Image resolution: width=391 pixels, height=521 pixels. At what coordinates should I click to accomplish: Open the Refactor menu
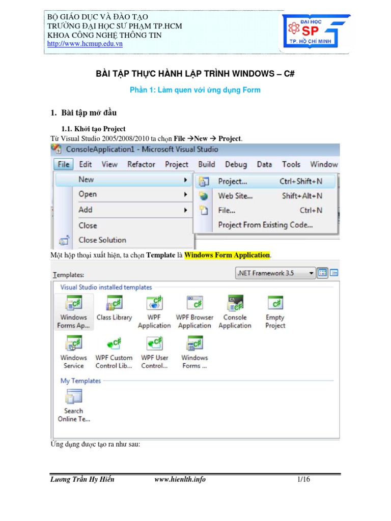(x=141, y=164)
